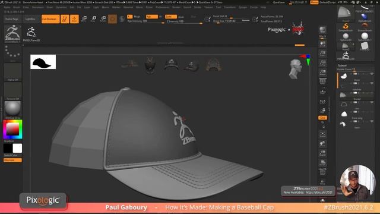This screenshot has height=214, width=380.
Task: Toggle visibility eye of first subtool row
Action: tap(372, 74)
